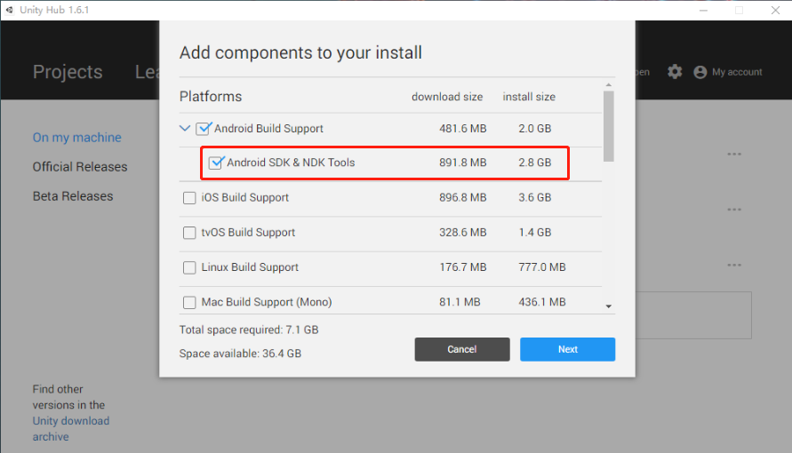Click the Linux Build Support label
The image size is (792, 453).
250,266
